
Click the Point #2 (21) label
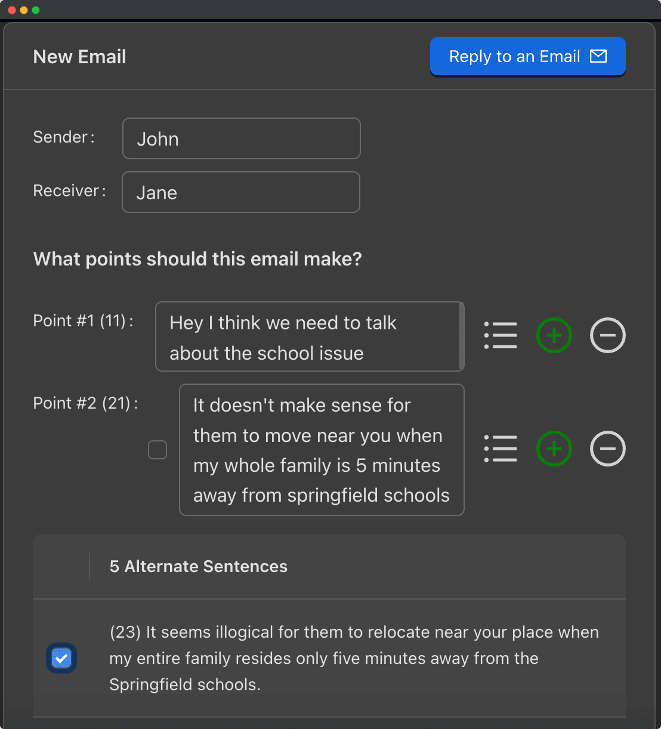[x=85, y=403]
